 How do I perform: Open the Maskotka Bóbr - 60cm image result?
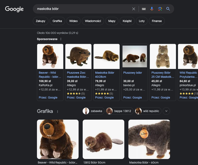(x=149, y=139)
